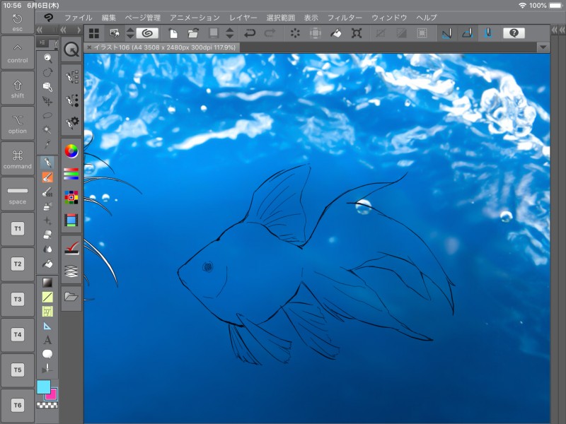The image size is (566, 424).
Task: Open the レイヤー menu
Action: click(243, 17)
